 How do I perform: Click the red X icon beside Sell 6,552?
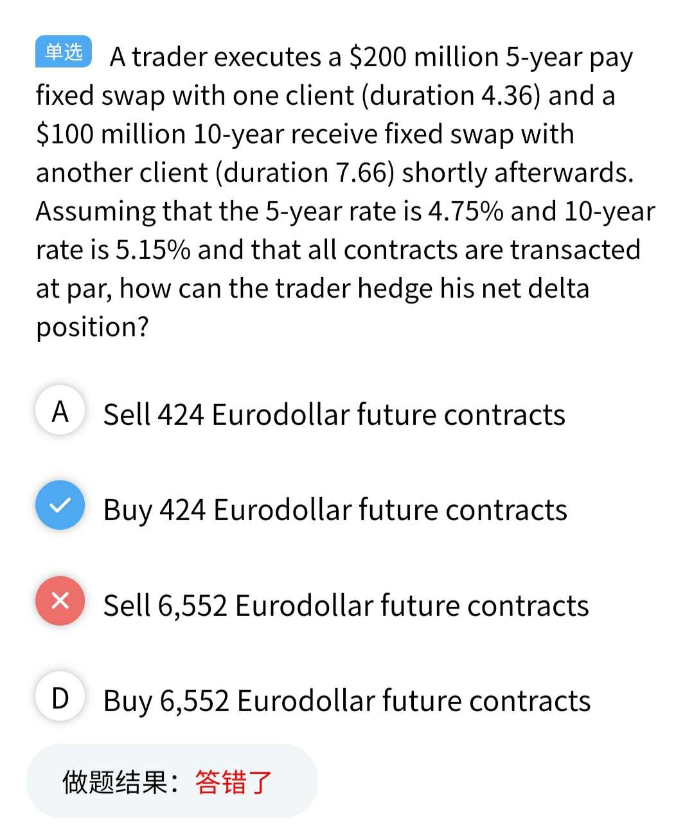pos(60,601)
